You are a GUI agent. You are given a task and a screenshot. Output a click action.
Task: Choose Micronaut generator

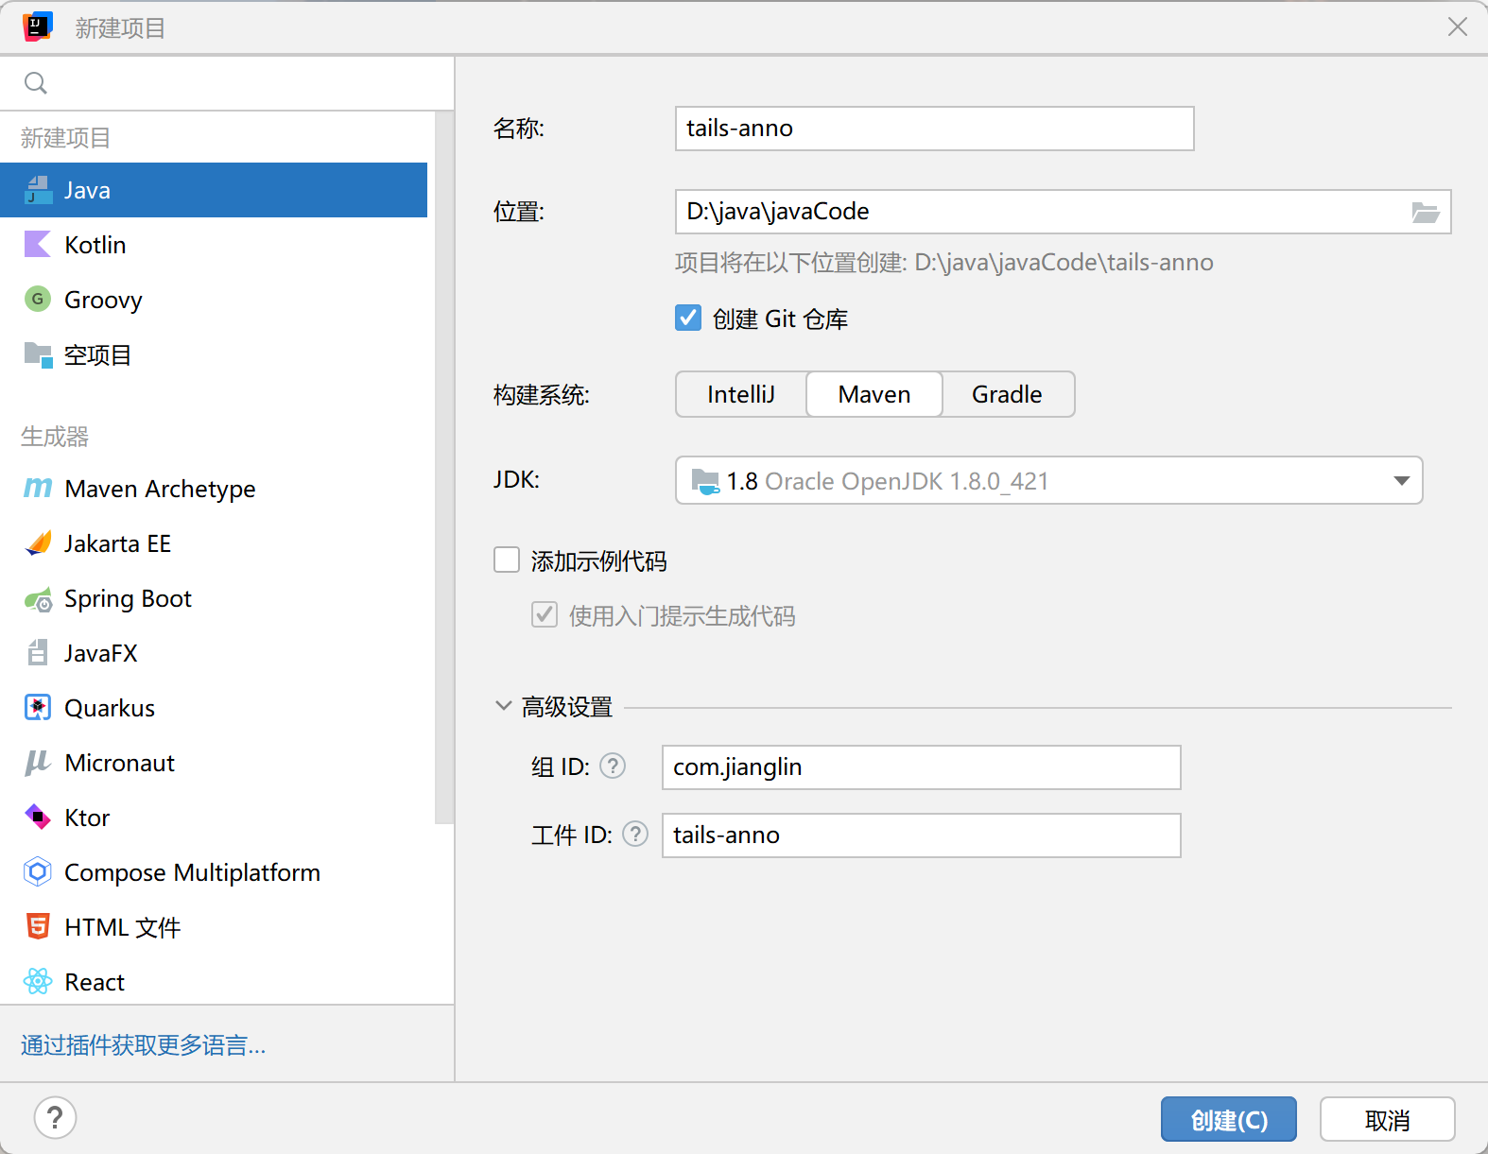[214, 763]
